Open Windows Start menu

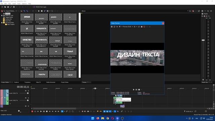93,118
